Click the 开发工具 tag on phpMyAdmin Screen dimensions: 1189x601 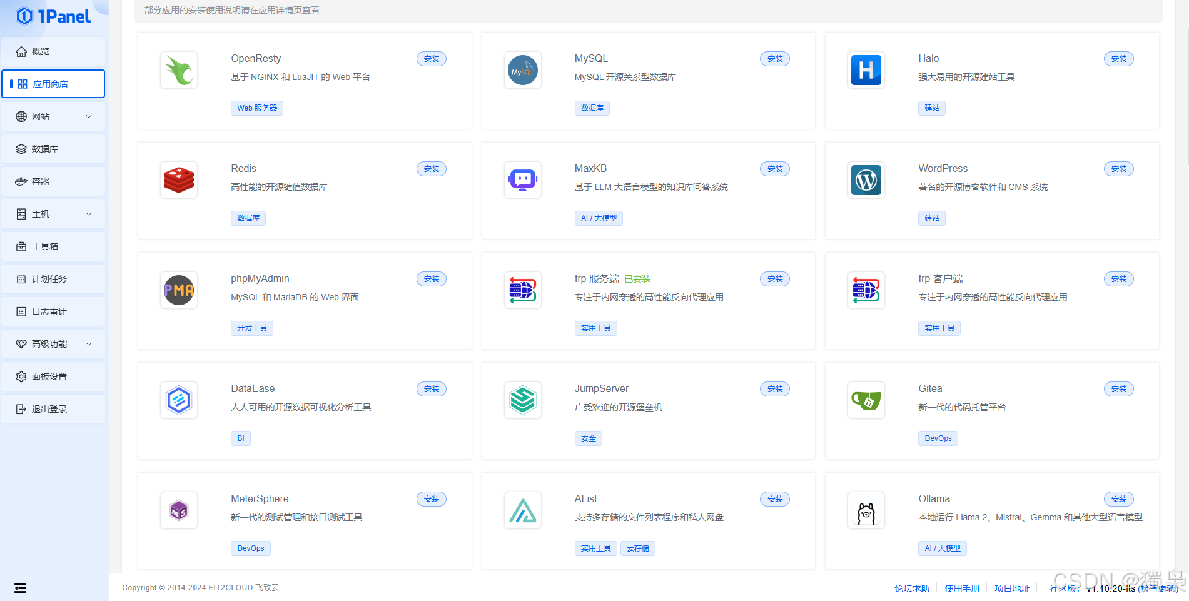click(x=252, y=328)
